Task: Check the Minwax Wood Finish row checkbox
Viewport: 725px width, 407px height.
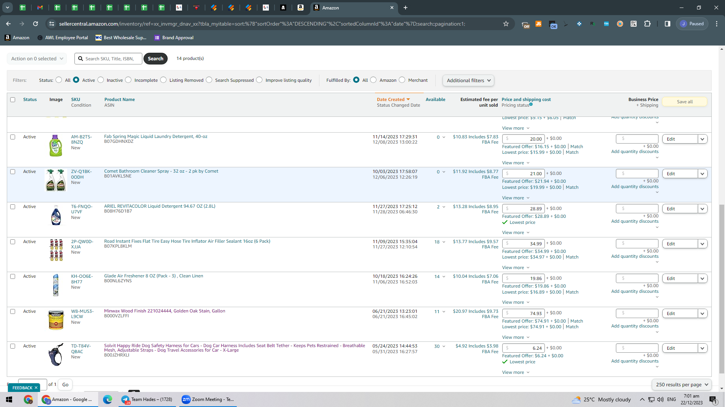Action: (13, 312)
